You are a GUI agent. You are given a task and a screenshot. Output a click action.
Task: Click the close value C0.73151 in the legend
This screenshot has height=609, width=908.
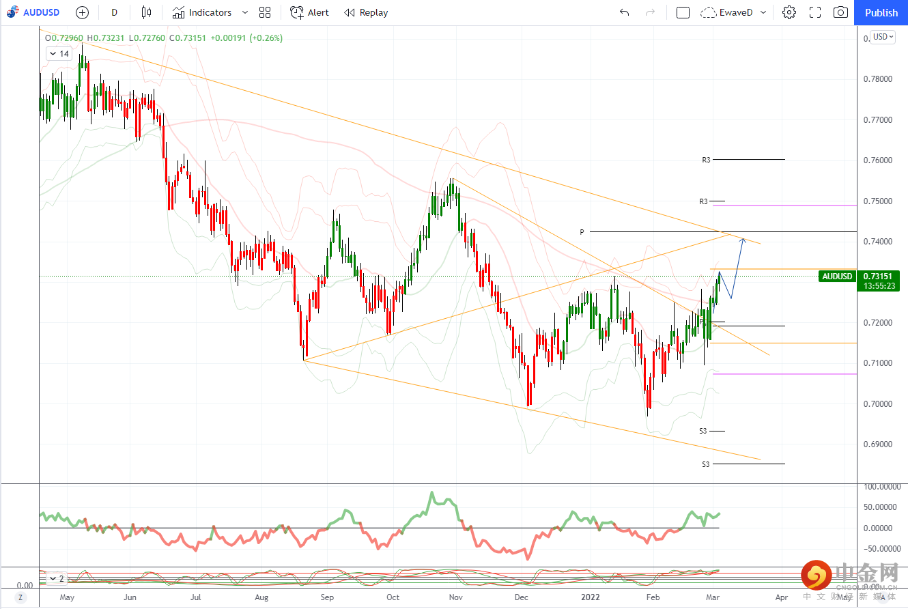tap(188, 38)
